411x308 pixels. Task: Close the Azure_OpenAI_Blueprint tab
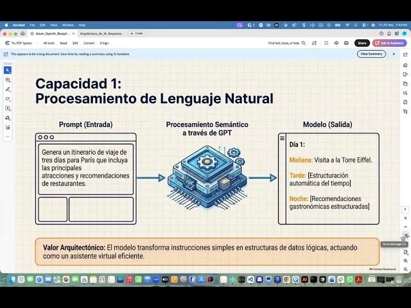point(73,33)
